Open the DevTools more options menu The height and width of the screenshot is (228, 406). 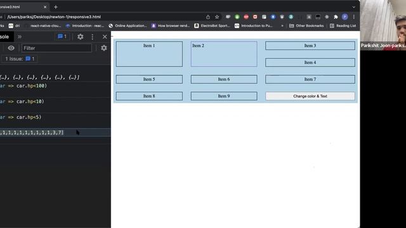tap(93, 37)
